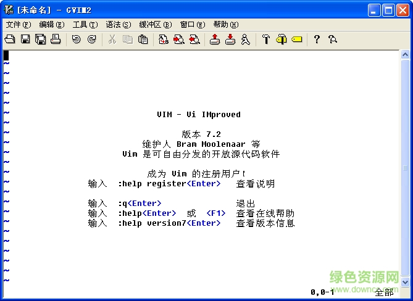413x301 pixels.
Task: Expand the 语法 (Syntax) menu
Action: [118, 25]
